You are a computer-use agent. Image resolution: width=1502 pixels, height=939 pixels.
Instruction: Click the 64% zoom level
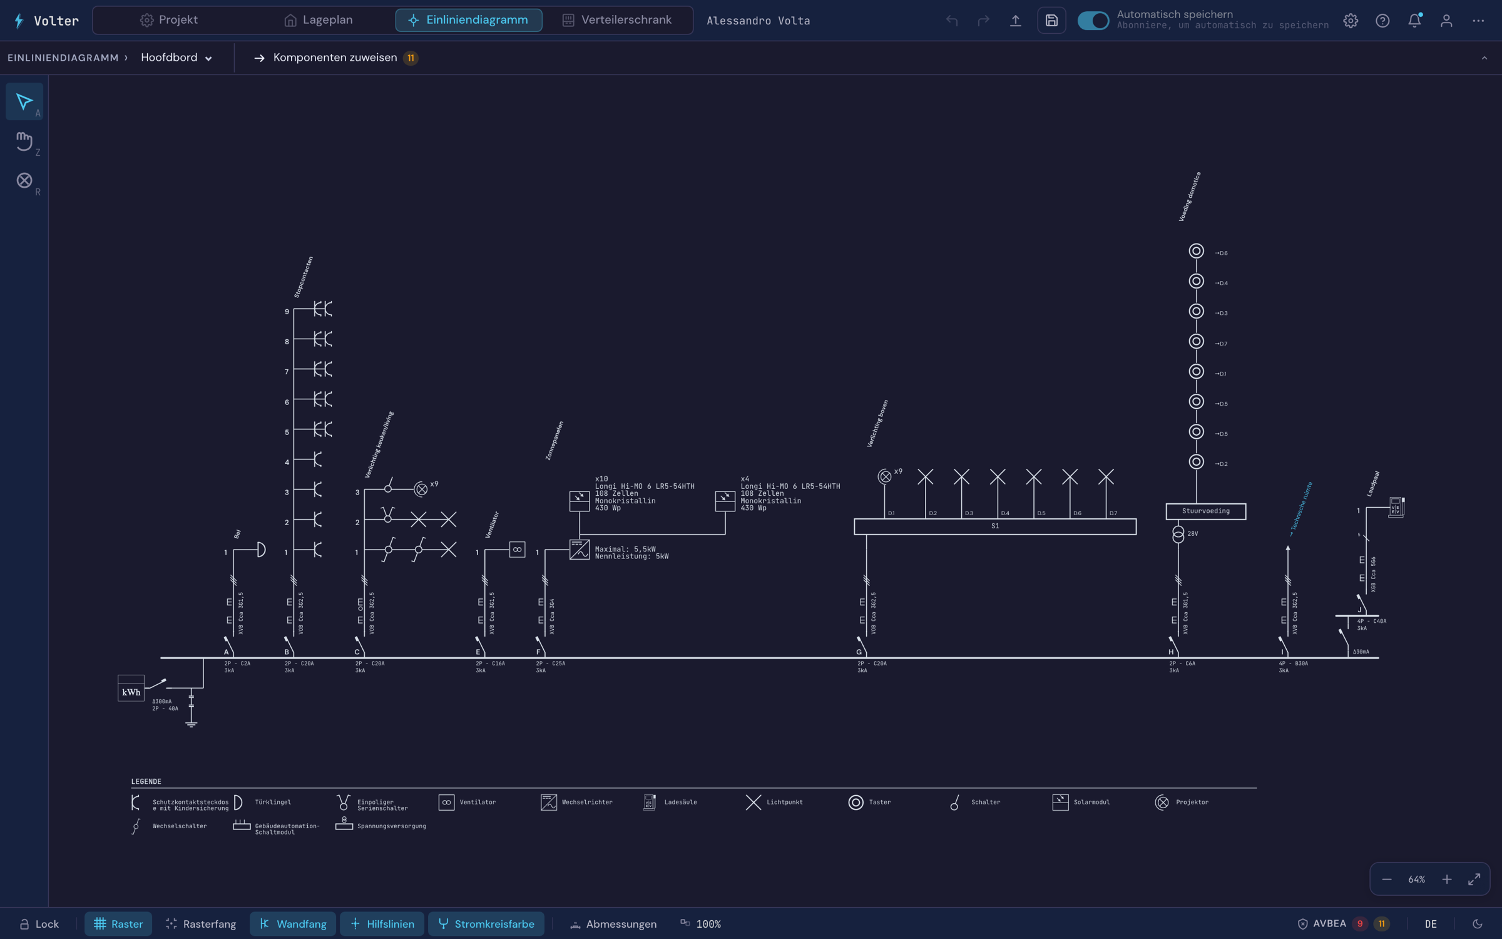(1417, 880)
